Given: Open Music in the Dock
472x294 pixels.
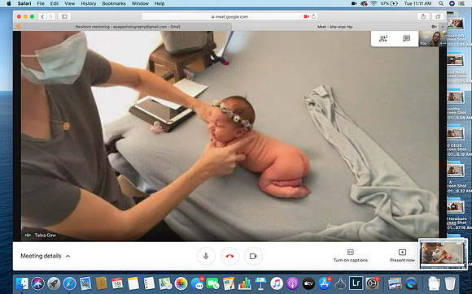Looking at the screenshot, I should (x=277, y=283).
